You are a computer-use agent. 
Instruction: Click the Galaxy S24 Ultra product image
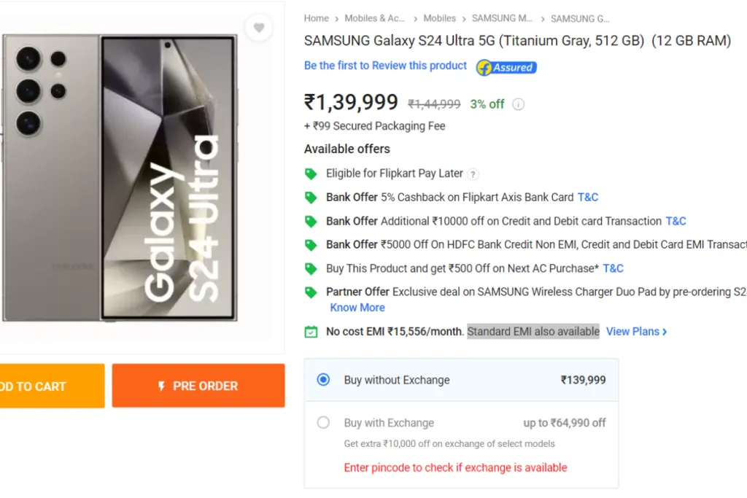(120, 178)
